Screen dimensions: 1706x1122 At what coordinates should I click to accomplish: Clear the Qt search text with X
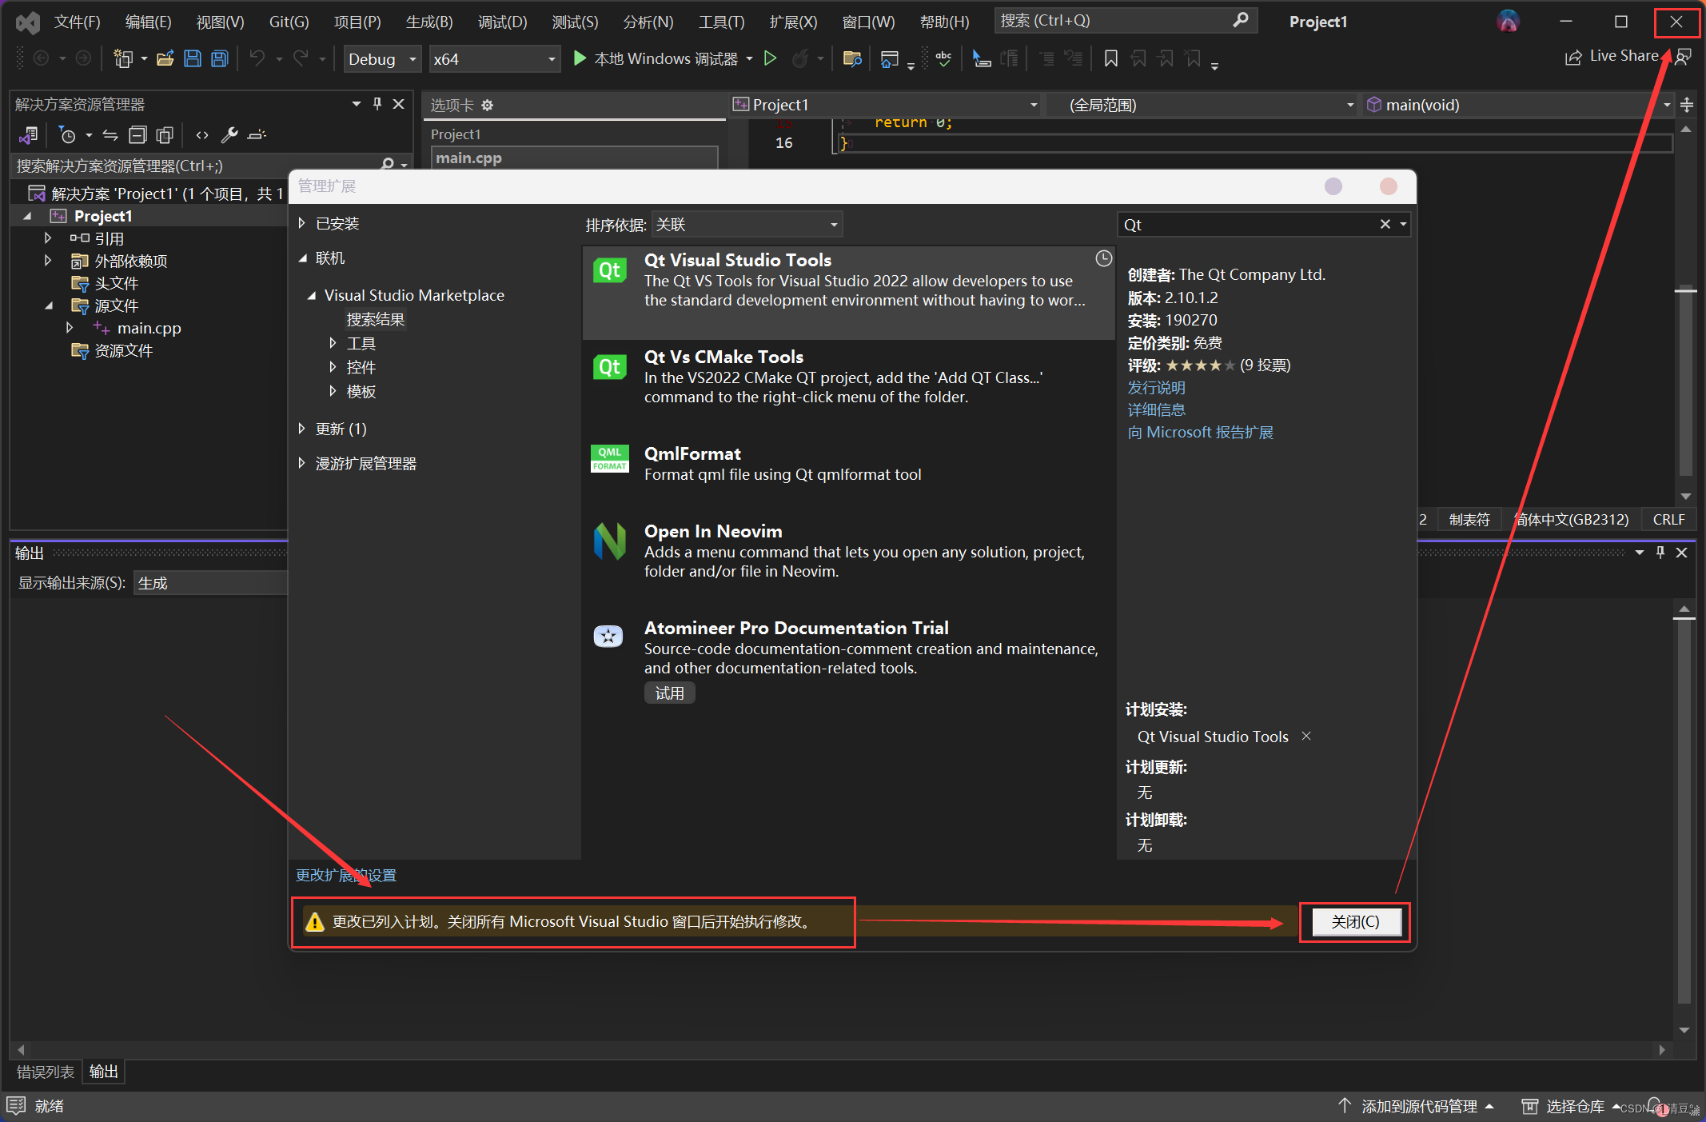pyautogui.click(x=1385, y=225)
